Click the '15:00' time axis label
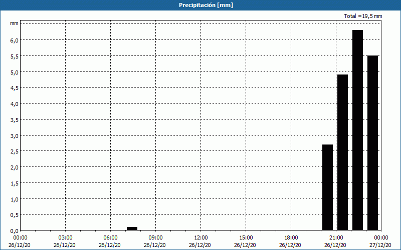The height and width of the screenshot is (250, 401). click(x=246, y=238)
